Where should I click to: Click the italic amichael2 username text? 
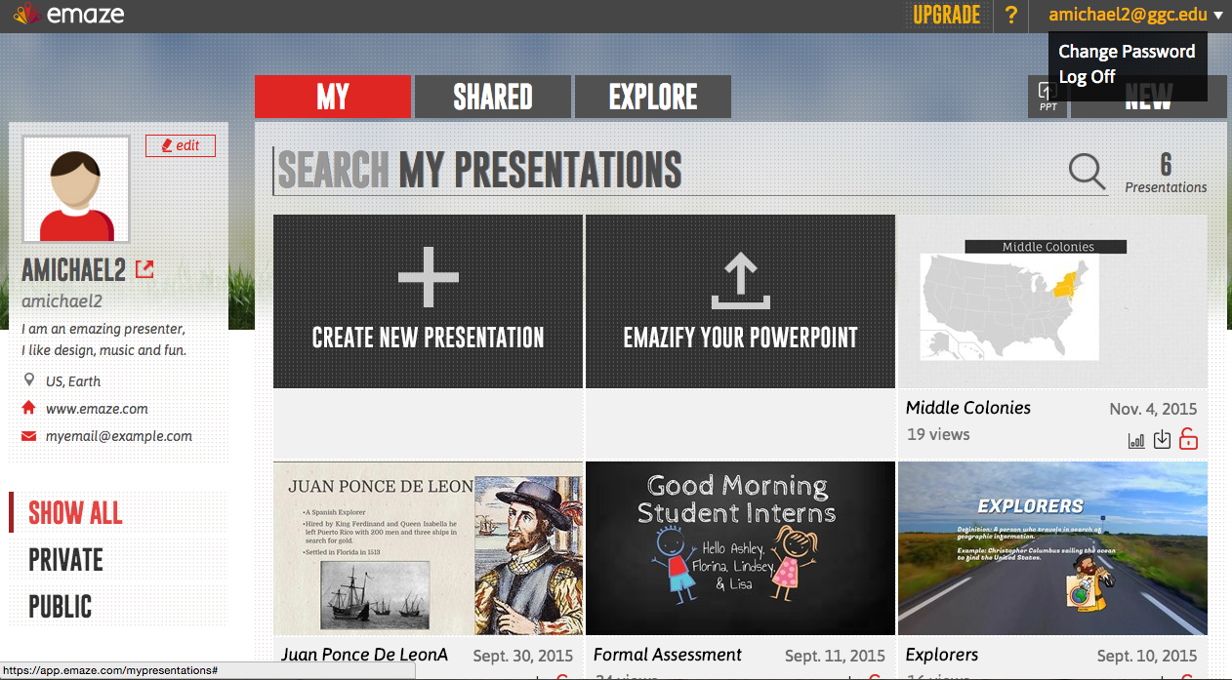(62, 301)
